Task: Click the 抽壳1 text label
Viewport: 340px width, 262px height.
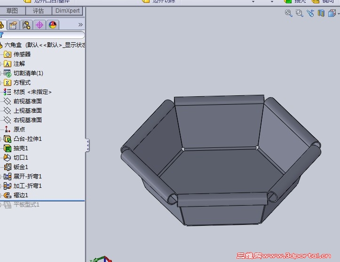Action: point(21,148)
